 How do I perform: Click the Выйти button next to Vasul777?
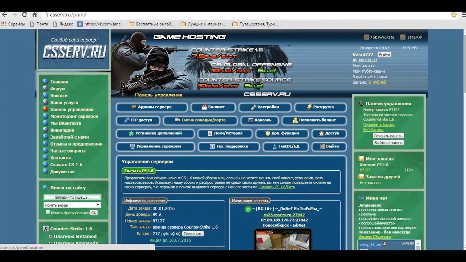pyautogui.click(x=384, y=55)
